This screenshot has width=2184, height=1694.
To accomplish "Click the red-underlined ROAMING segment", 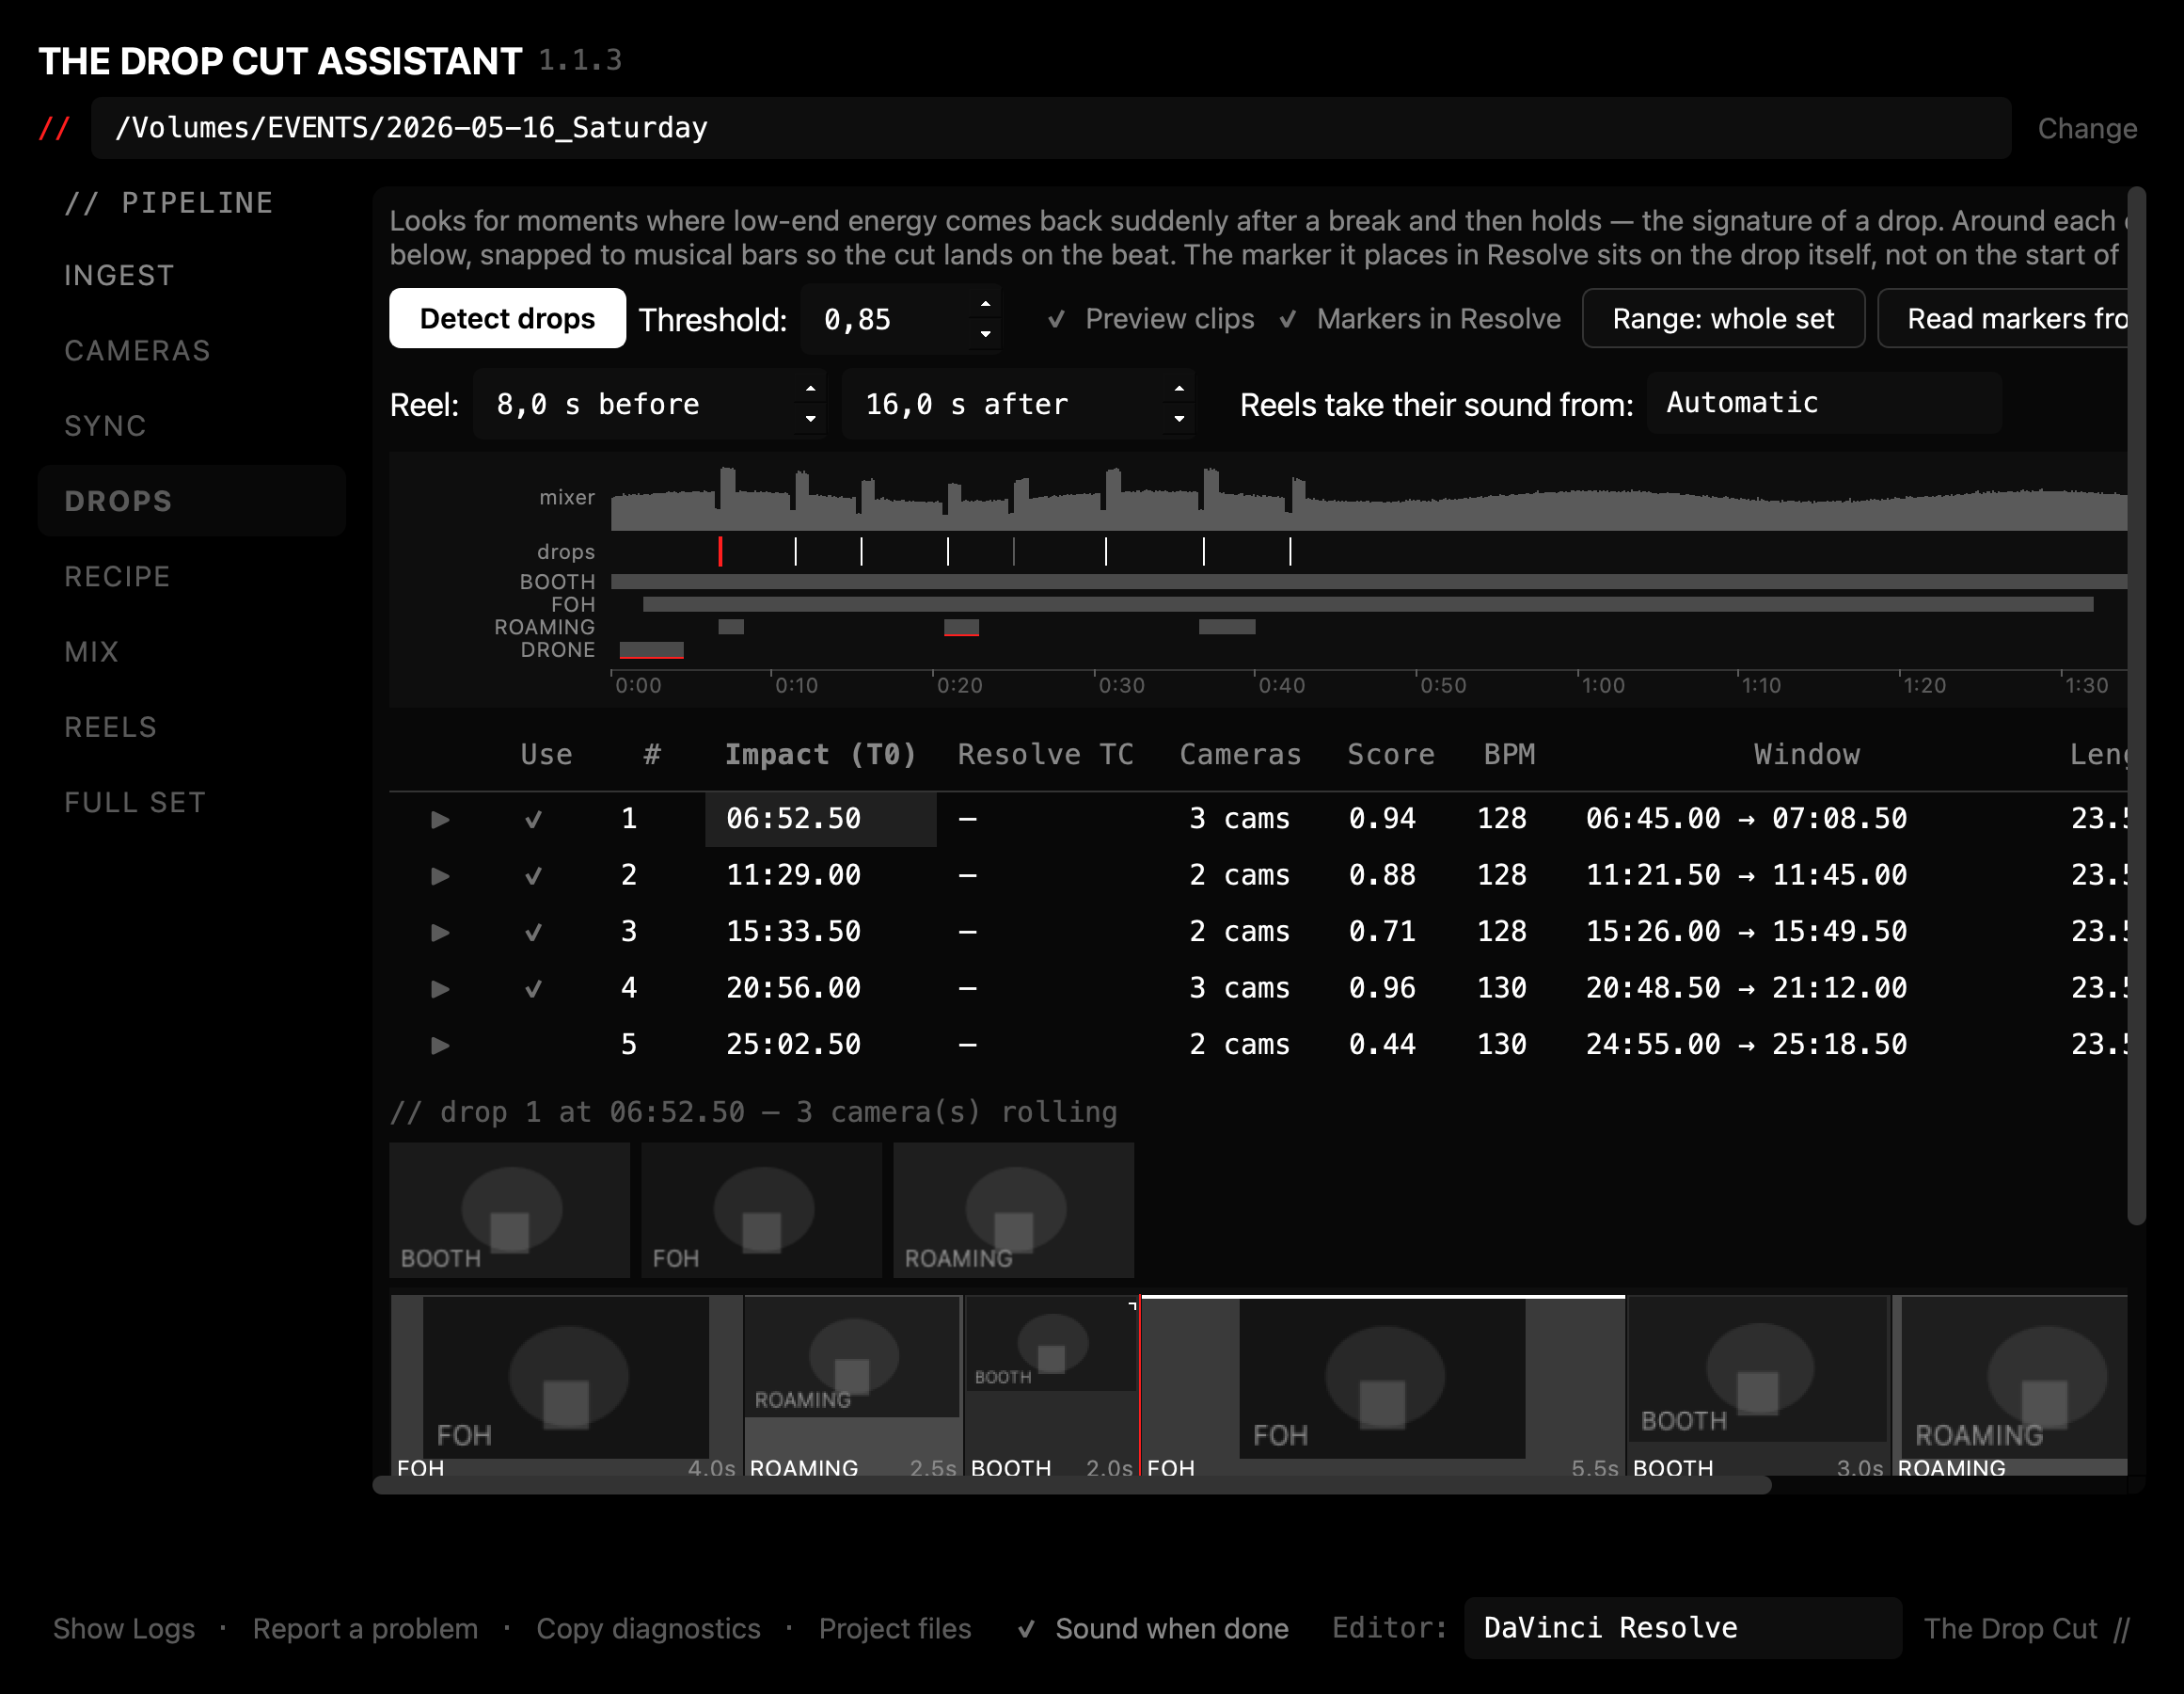I will [961, 628].
